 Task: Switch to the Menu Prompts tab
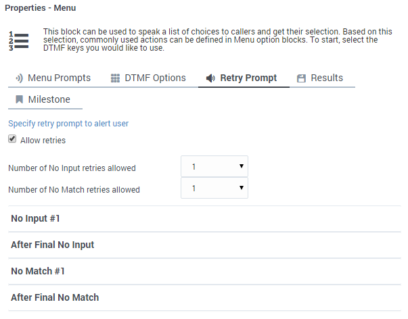[59, 78]
